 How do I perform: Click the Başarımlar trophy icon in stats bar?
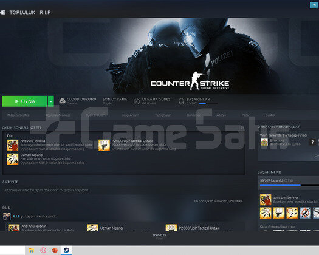pos(181,101)
